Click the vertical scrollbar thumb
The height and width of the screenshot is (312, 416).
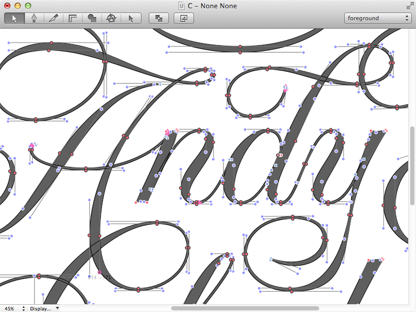[412, 166]
